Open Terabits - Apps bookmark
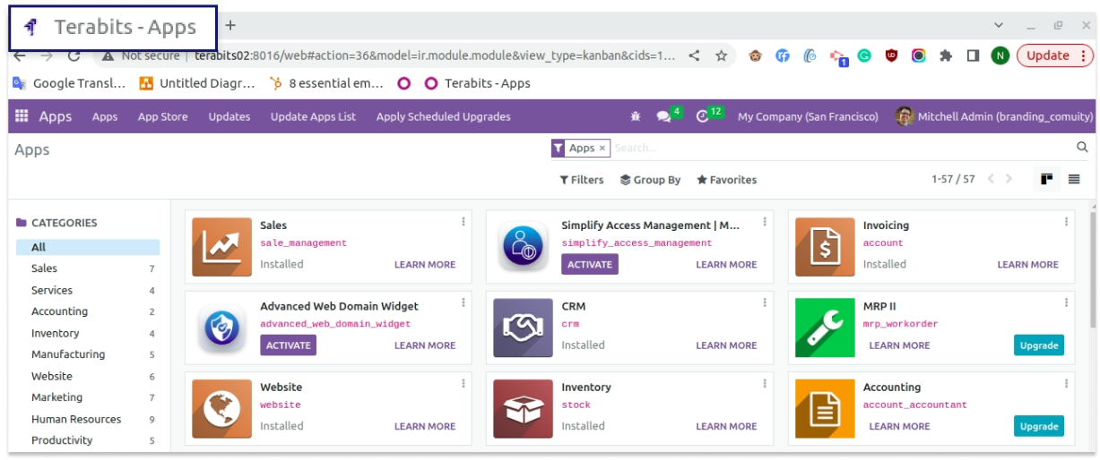 (477, 83)
